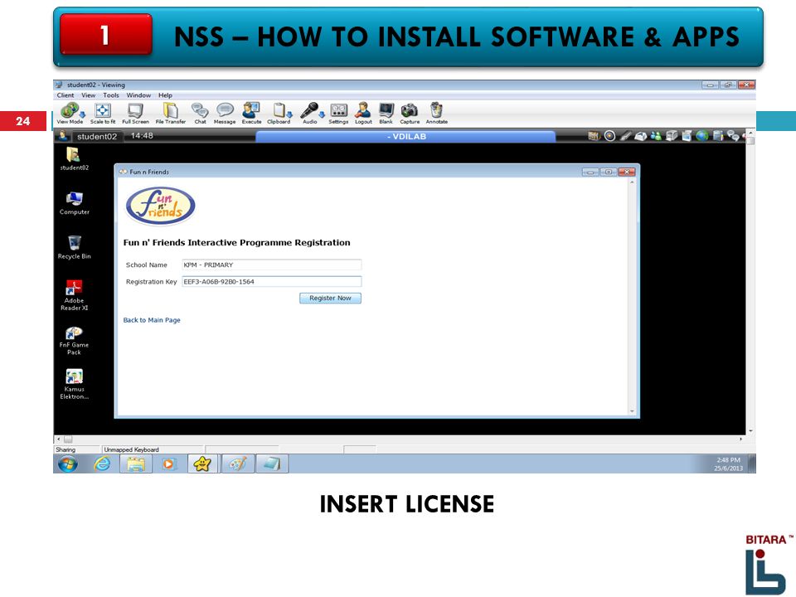Expand the Clipboard dropdown arrow
This screenshot has width=796, height=597.
pos(289,114)
